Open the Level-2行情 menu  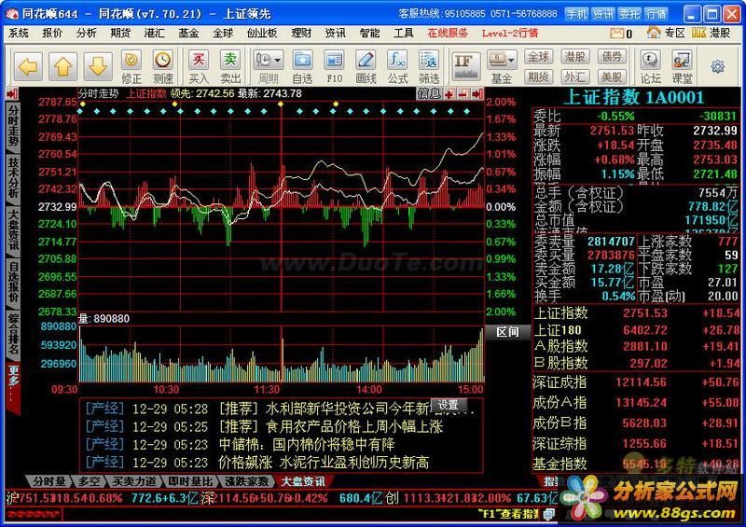509,33
